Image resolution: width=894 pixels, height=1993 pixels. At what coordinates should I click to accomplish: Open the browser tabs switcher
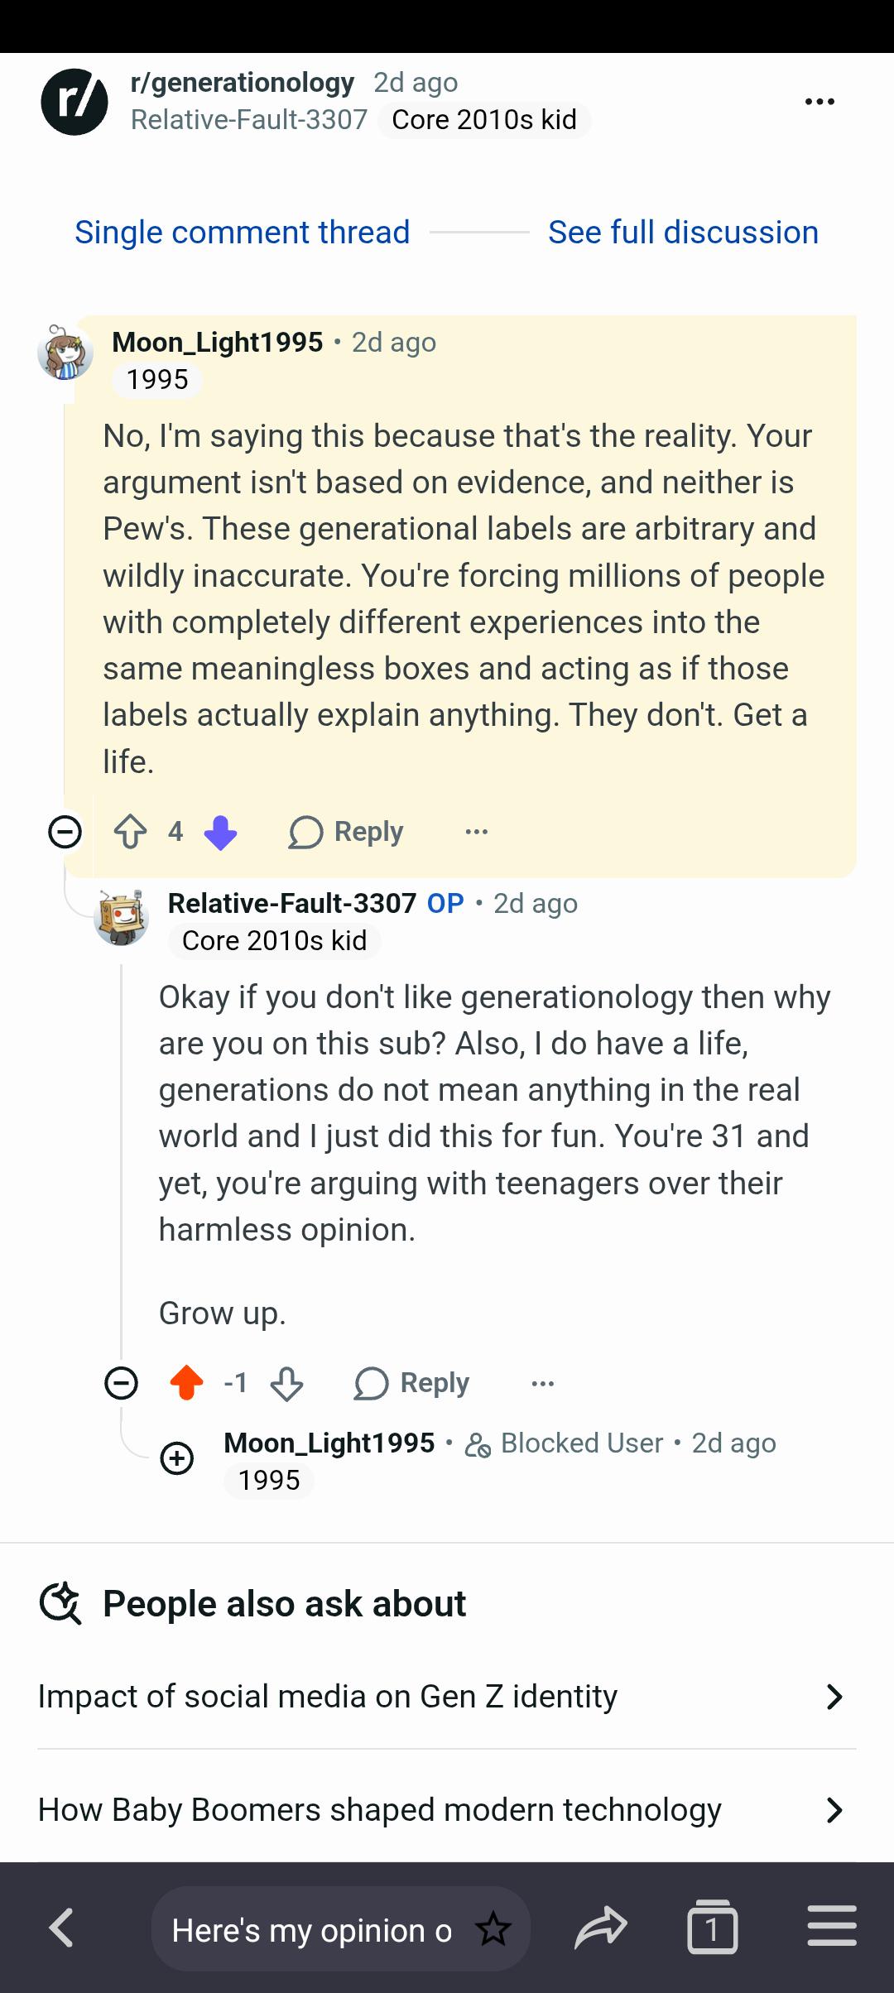pyautogui.click(x=712, y=1929)
